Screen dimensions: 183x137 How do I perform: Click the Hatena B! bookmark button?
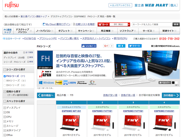coord(121,46)
